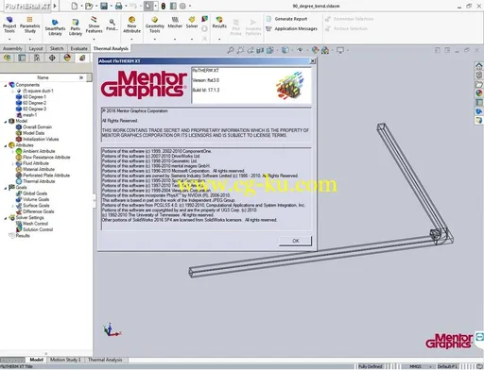Screen dimensions: 484x370
Task: Switch to Thermal Analysis ribbon tab
Action: click(x=111, y=48)
